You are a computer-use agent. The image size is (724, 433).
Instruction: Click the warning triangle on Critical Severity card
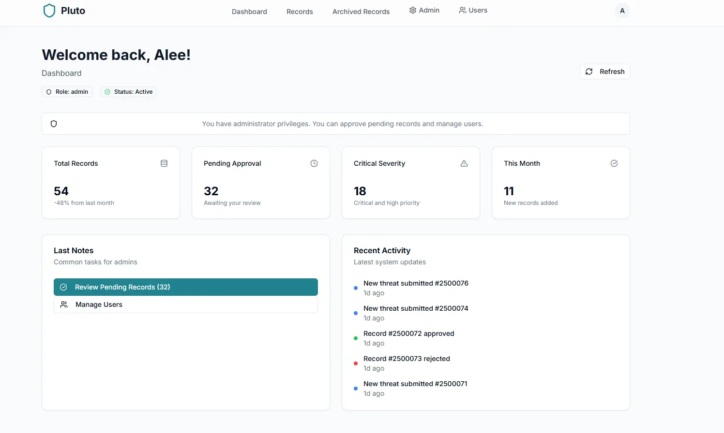464,163
